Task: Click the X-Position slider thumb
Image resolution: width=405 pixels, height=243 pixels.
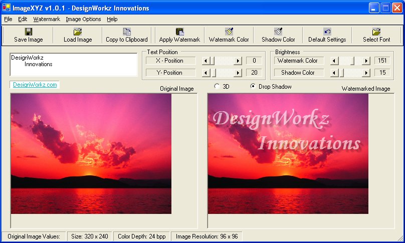Action: tap(212, 61)
